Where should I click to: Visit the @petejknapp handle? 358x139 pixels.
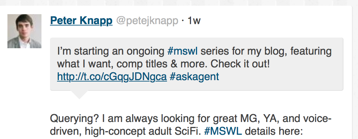[147, 21]
